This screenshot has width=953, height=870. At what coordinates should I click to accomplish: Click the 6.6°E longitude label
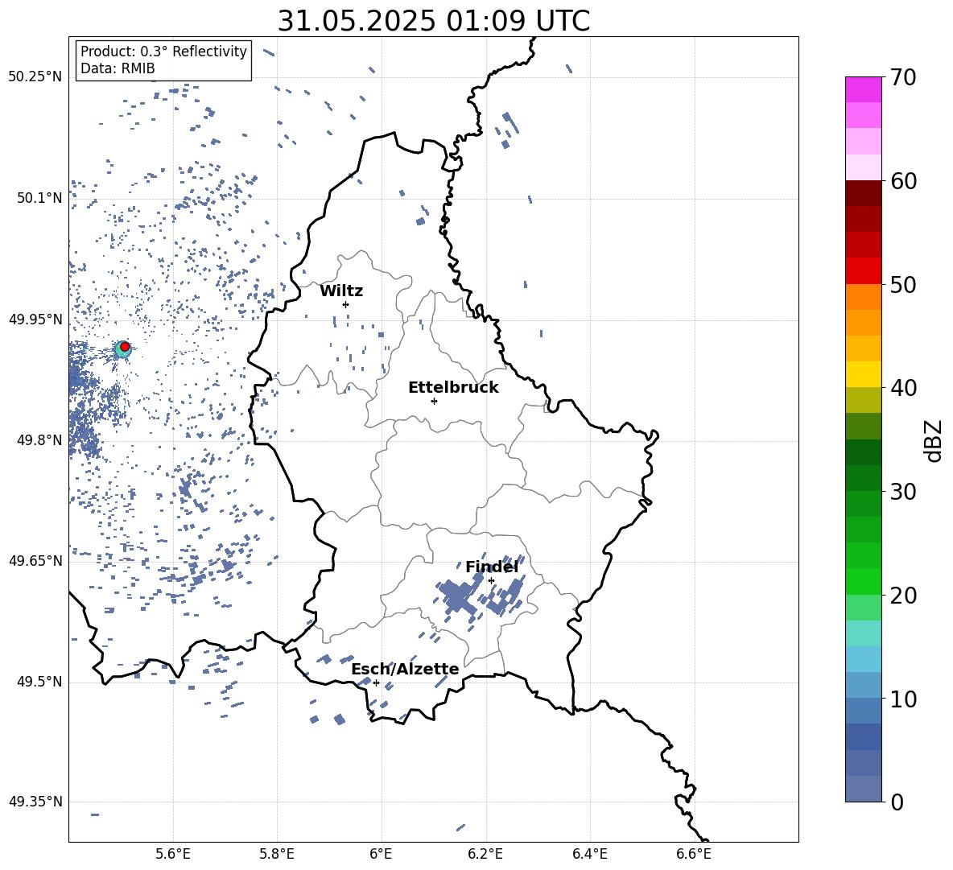click(x=694, y=854)
